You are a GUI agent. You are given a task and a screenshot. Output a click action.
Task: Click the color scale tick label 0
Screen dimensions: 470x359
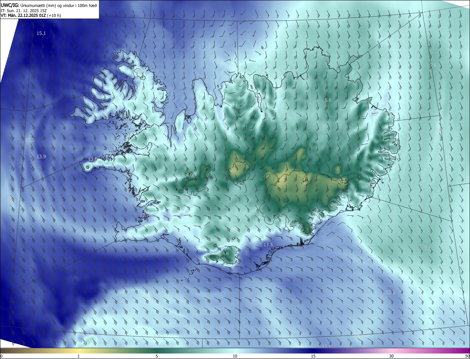pos(1,356)
